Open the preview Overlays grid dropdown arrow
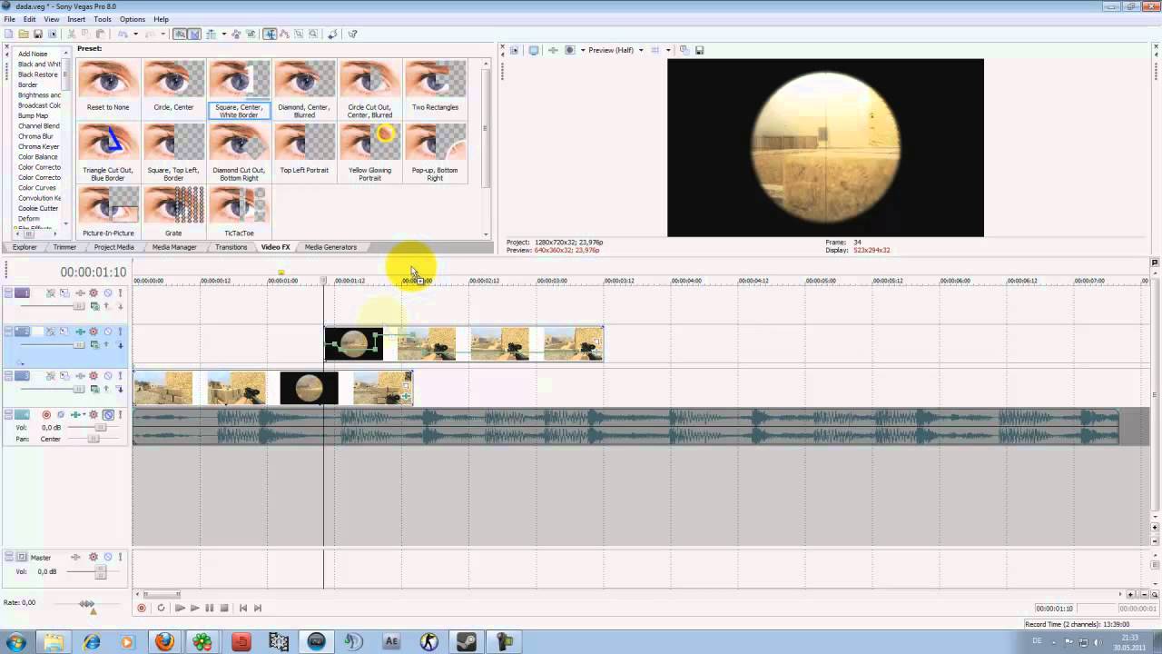This screenshot has height=654, width=1162. pyautogui.click(x=668, y=50)
